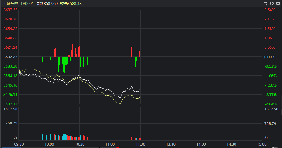Image resolution: width=282 pixels, height=148 pixels.
Task: Select the 1A0001 index code
Action: pos(27,4)
